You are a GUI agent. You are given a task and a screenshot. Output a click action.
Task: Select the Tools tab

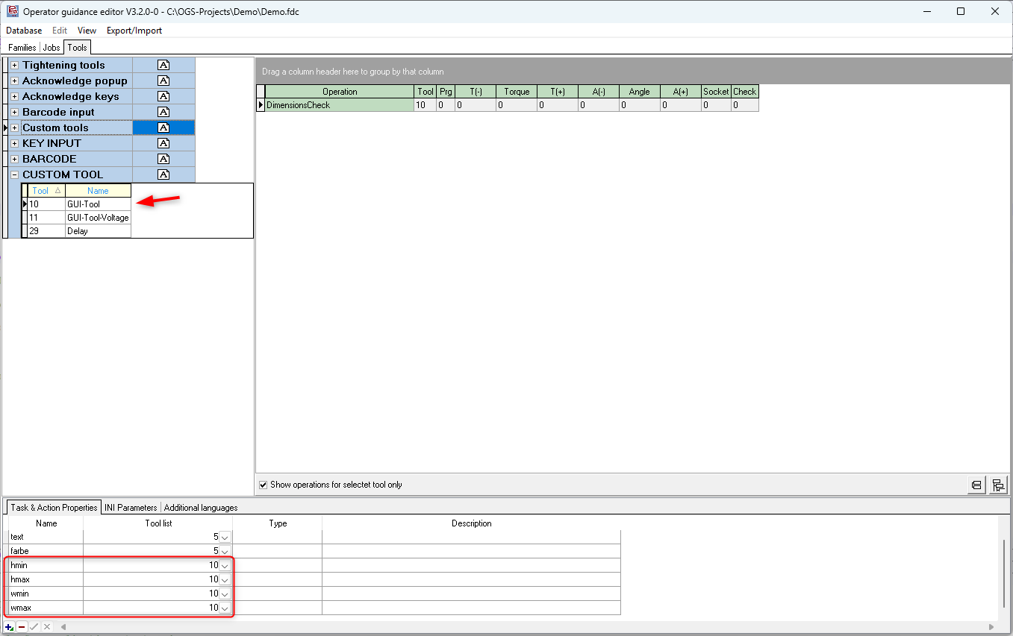click(x=77, y=47)
